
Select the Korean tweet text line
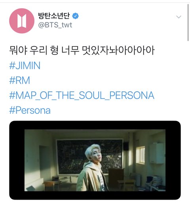coord(82,51)
